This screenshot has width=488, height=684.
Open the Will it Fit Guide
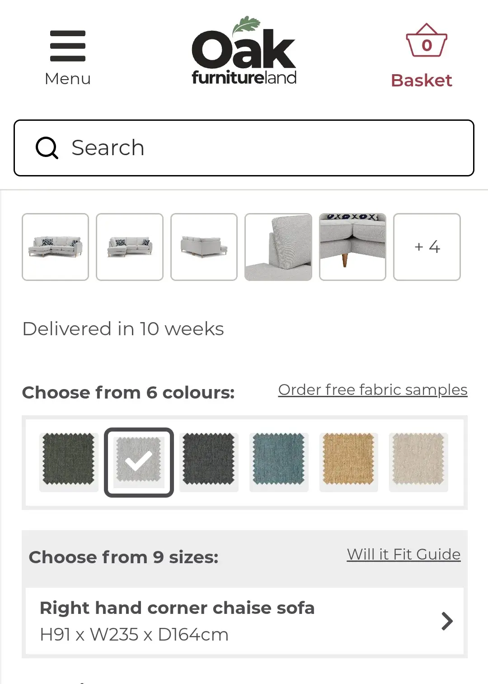[x=404, y=554]
